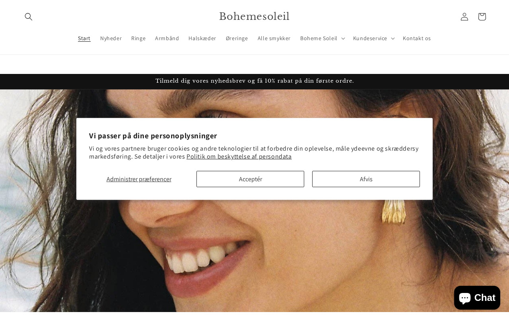Open the Armbånd category
This screenshot has width=509, height=318.
[x=167, y=38]
